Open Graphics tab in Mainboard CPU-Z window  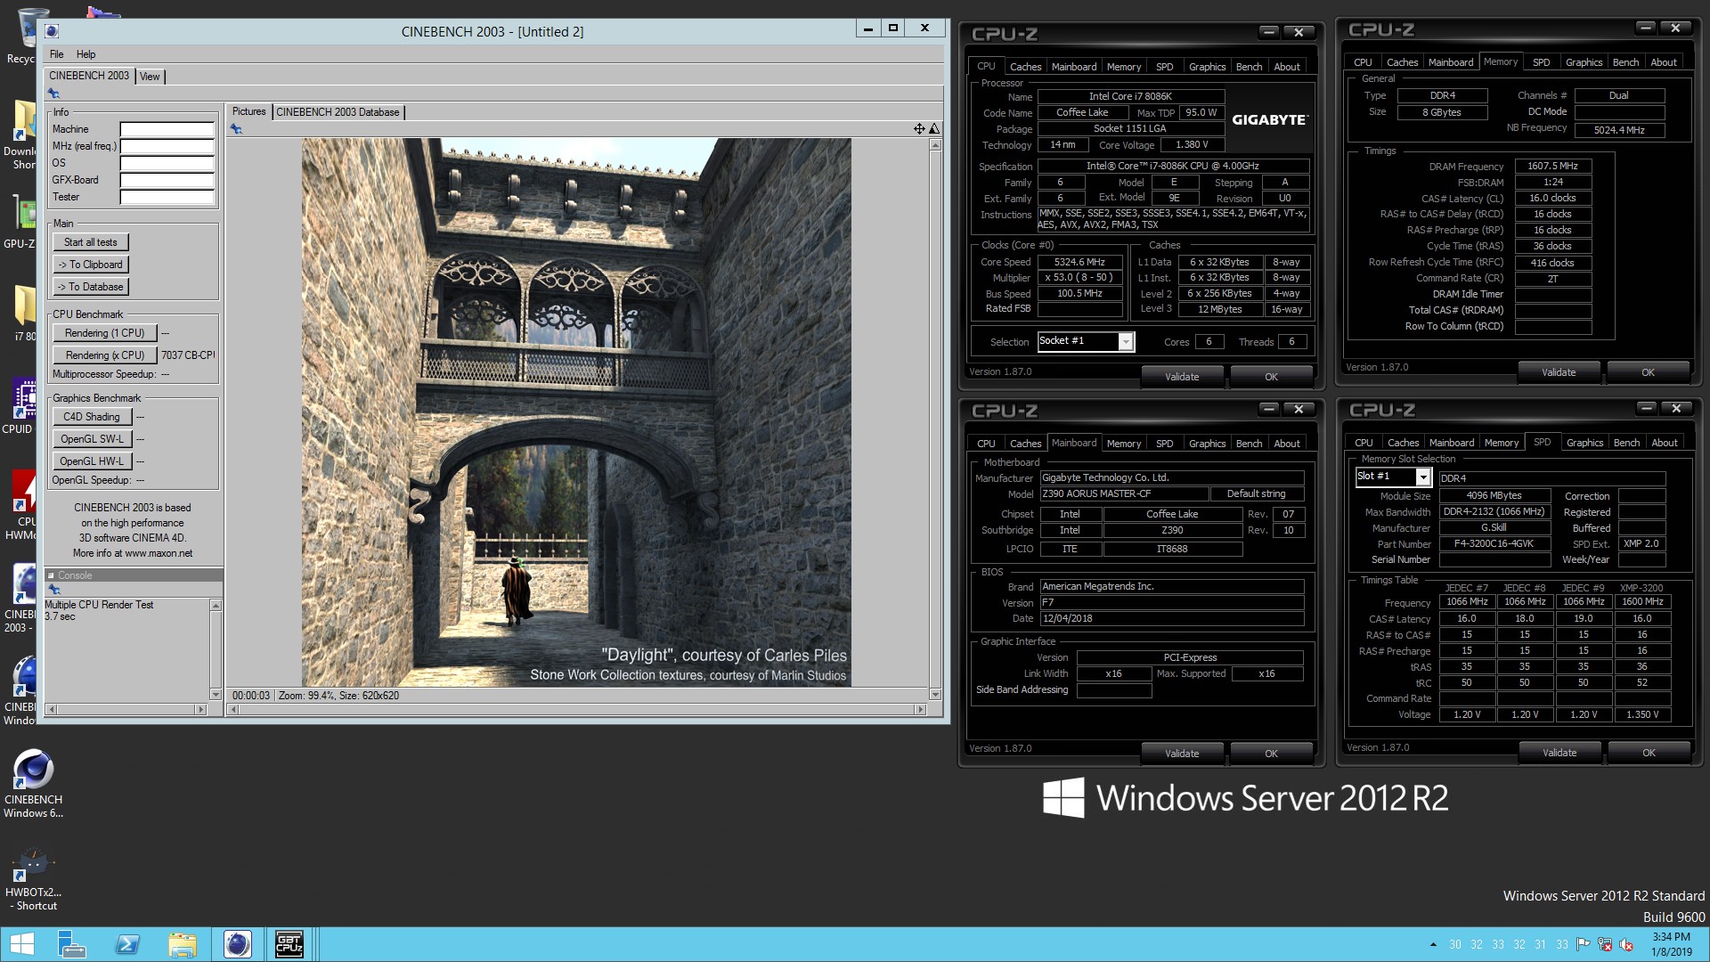(x=1207, y=444)
